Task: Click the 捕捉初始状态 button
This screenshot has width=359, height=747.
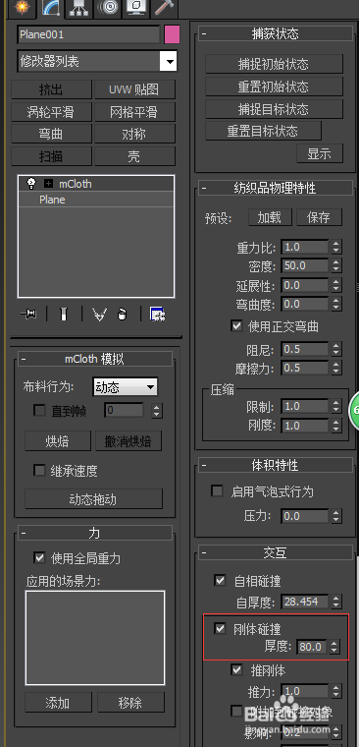Action: (x=274, y=64)
